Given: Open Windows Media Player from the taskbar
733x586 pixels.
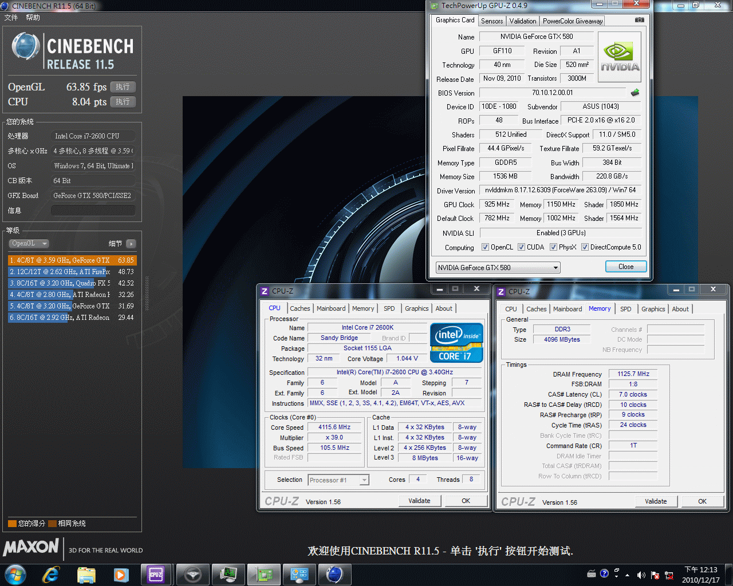Looking at the screenshot, I should [x=121, y=574].
